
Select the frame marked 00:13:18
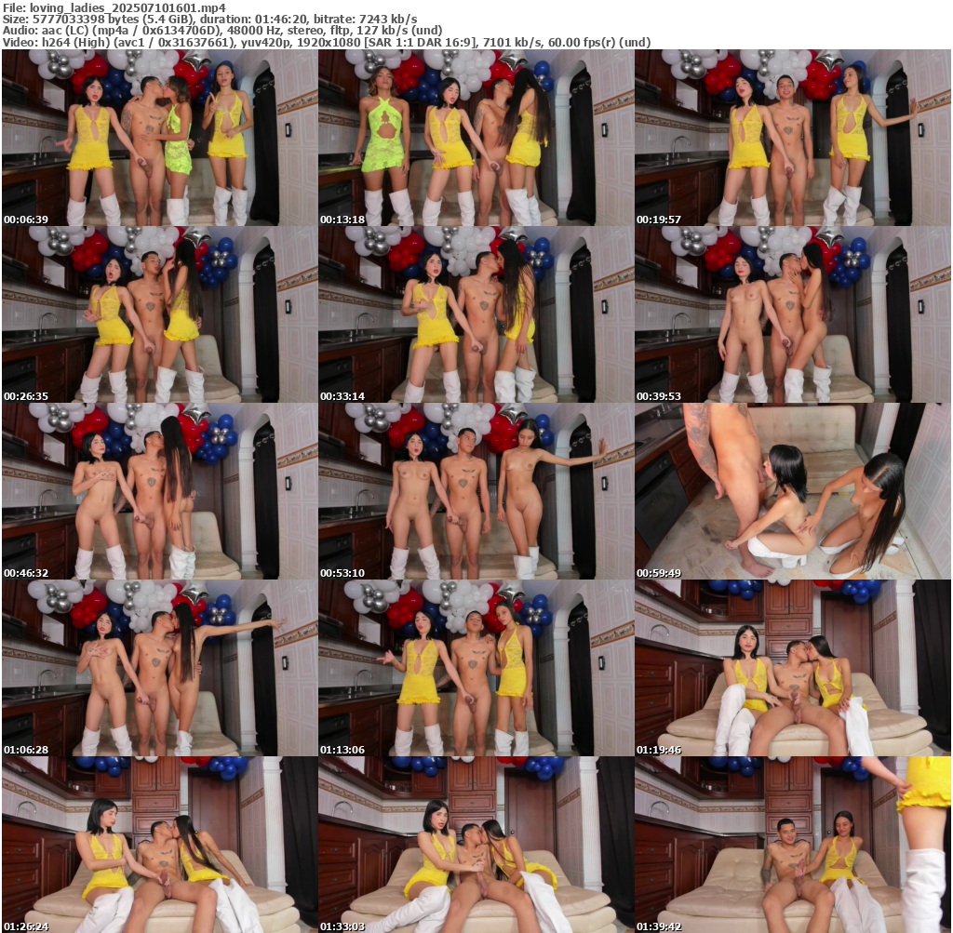[x=476, y=138]
